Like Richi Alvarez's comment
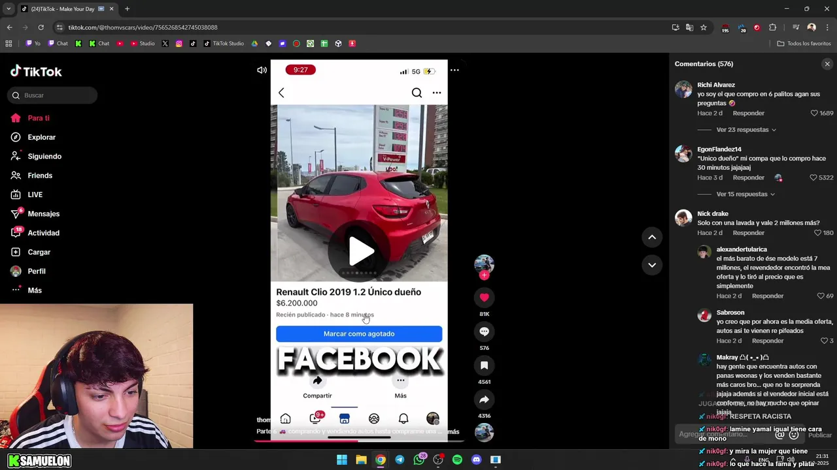Image resolution: width=837 pixels, height=470 pixels. 814,114
